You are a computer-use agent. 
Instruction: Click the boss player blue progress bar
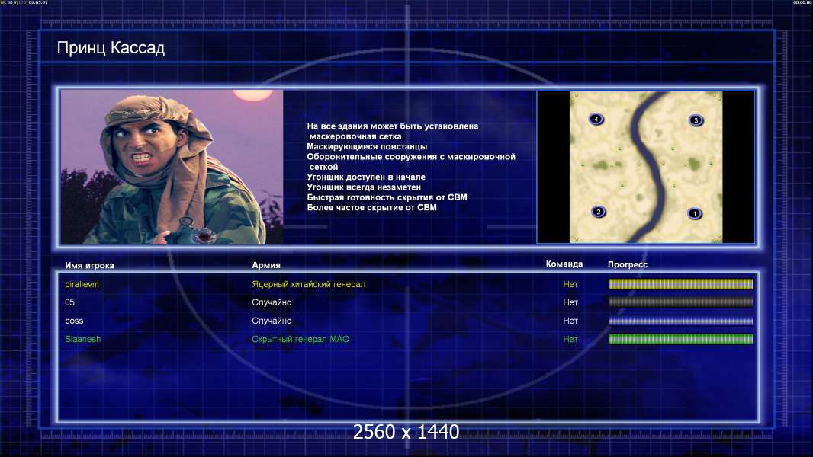[680, 321]
